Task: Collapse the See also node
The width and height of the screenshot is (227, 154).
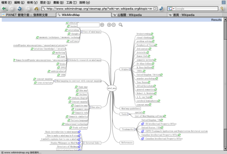Action: 90,107
